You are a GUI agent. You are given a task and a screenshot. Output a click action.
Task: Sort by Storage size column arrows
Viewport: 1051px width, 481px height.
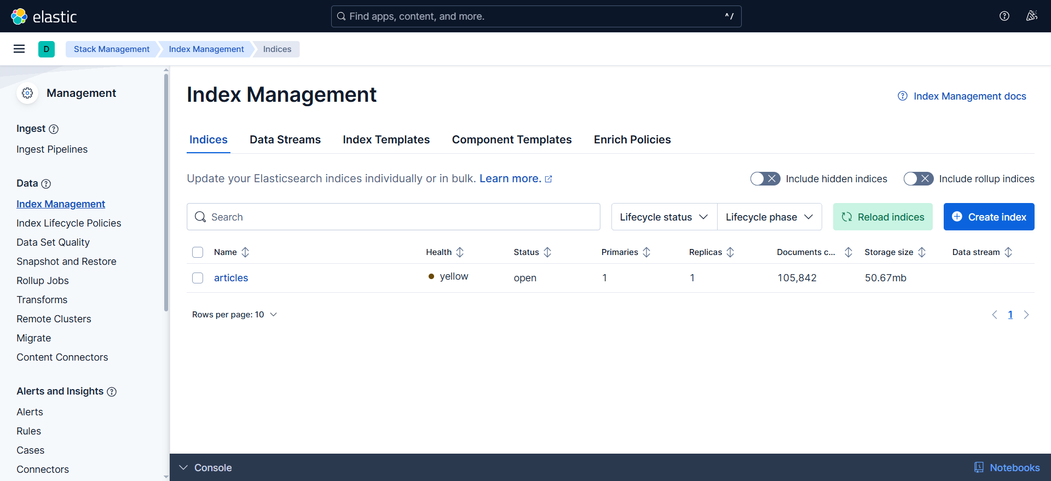(922, 252)
